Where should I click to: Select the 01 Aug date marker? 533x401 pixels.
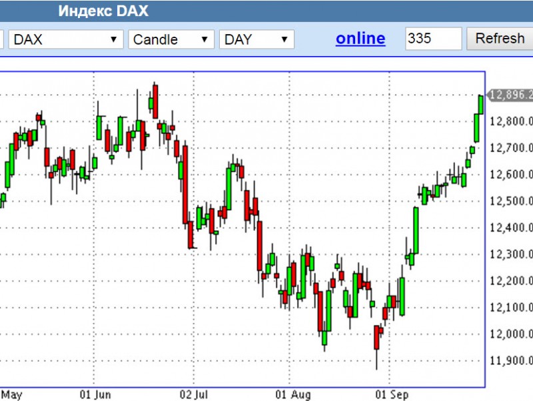pyautogui.click(x=290, y=394)
